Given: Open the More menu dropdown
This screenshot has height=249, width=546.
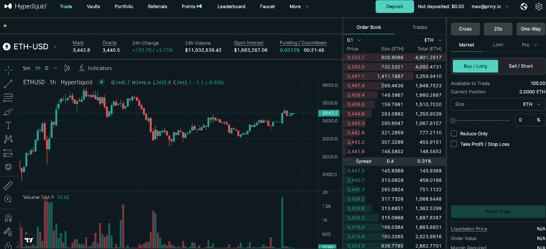Looking at the screenshot, I should click(x=299, y=7).
